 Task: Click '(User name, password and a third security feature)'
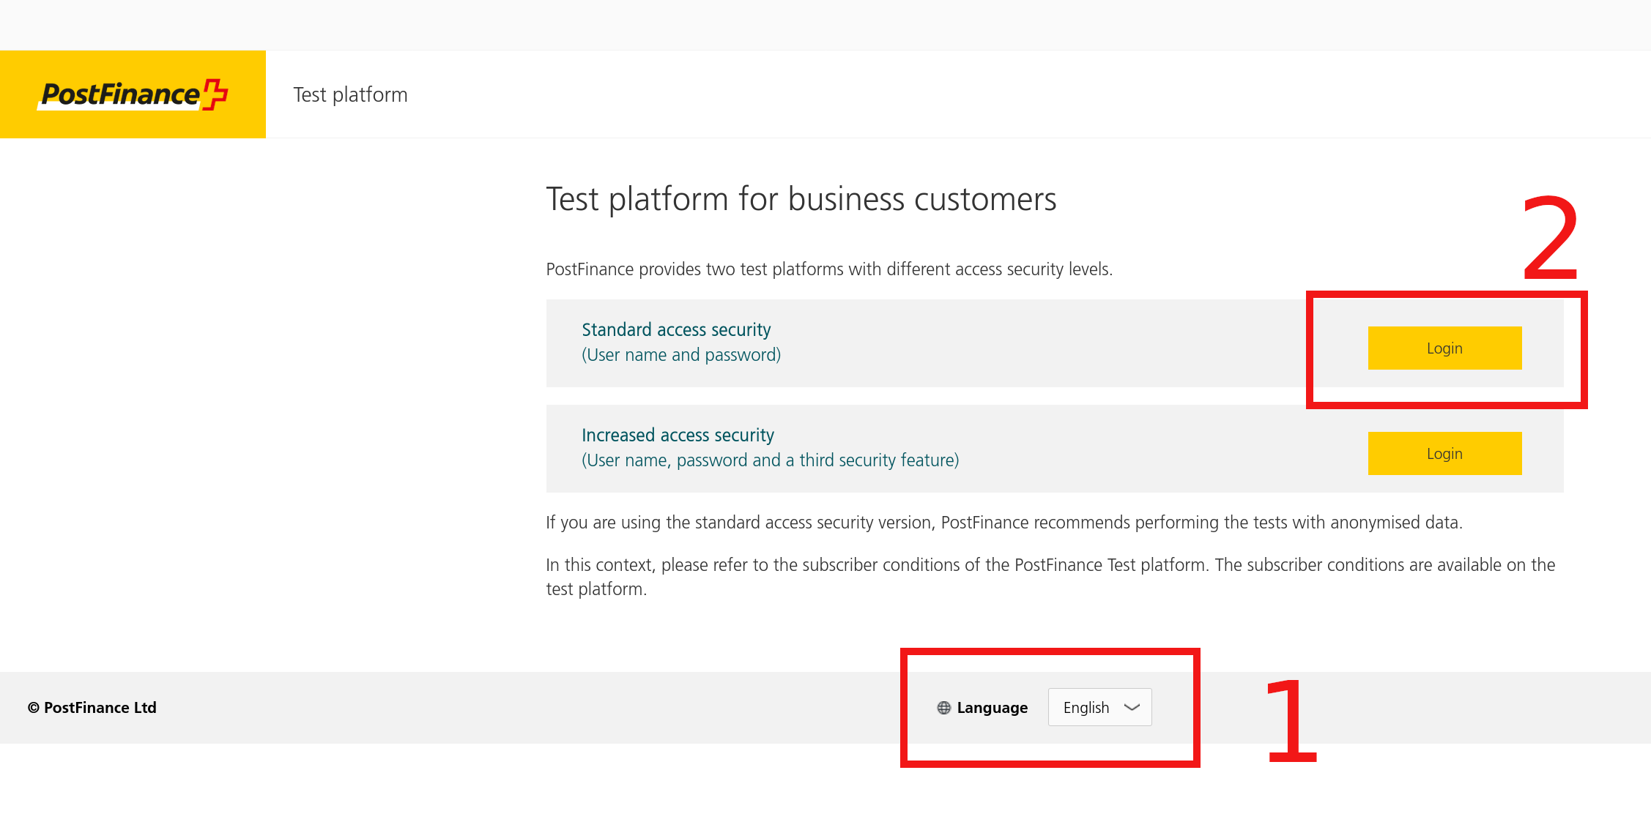point(770,460)
